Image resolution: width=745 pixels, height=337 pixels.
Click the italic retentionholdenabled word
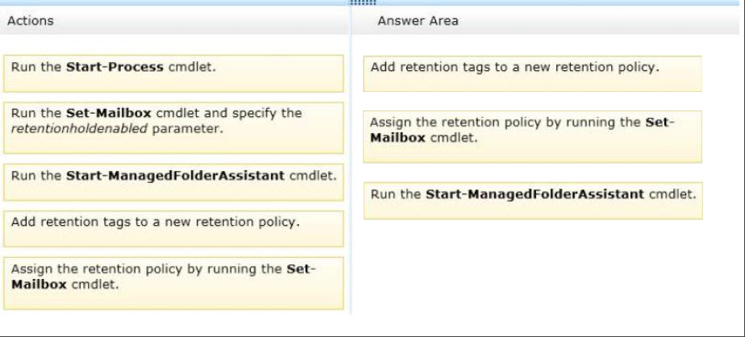point(79,129)
